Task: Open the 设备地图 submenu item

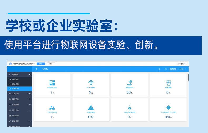Action: (x=20, y=84)
